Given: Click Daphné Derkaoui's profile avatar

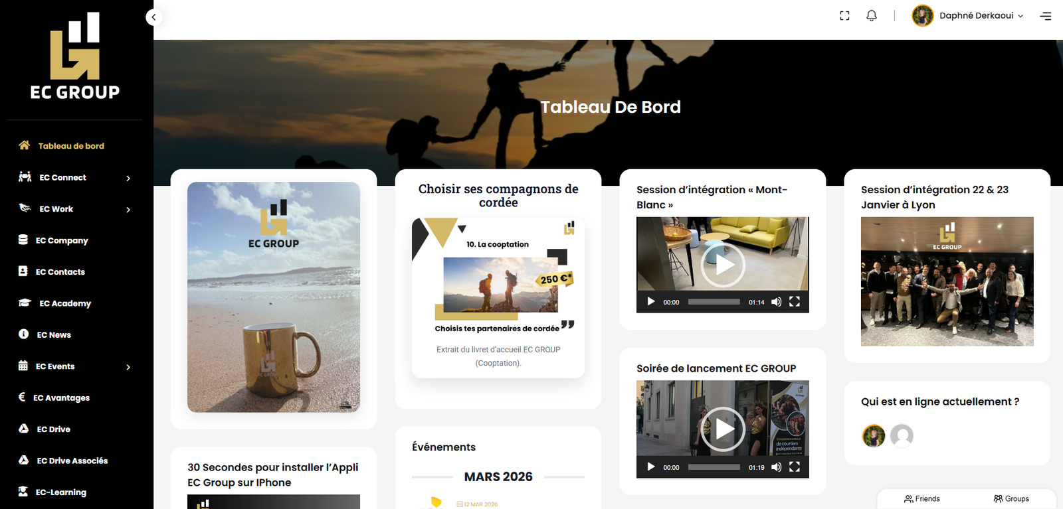Looking at the screenshot, I should 923,15.
